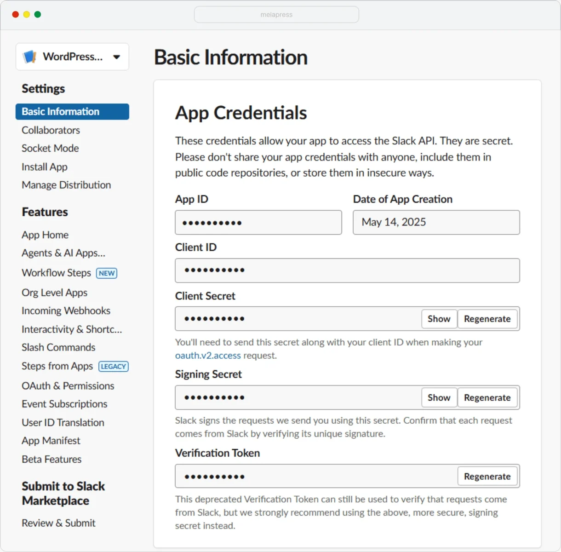Viewport: 561px width, 552px height.
Task: Follow the oauth.v2.access link
Action: tap(208, 356)
